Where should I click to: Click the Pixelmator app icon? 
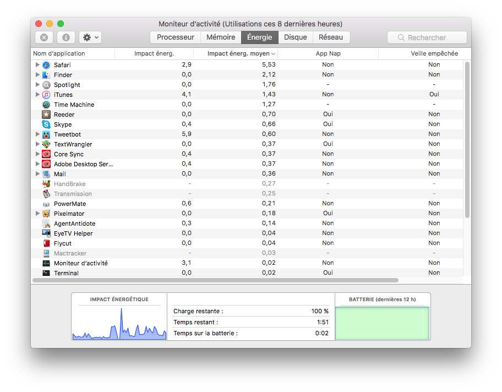click(46, 214)
